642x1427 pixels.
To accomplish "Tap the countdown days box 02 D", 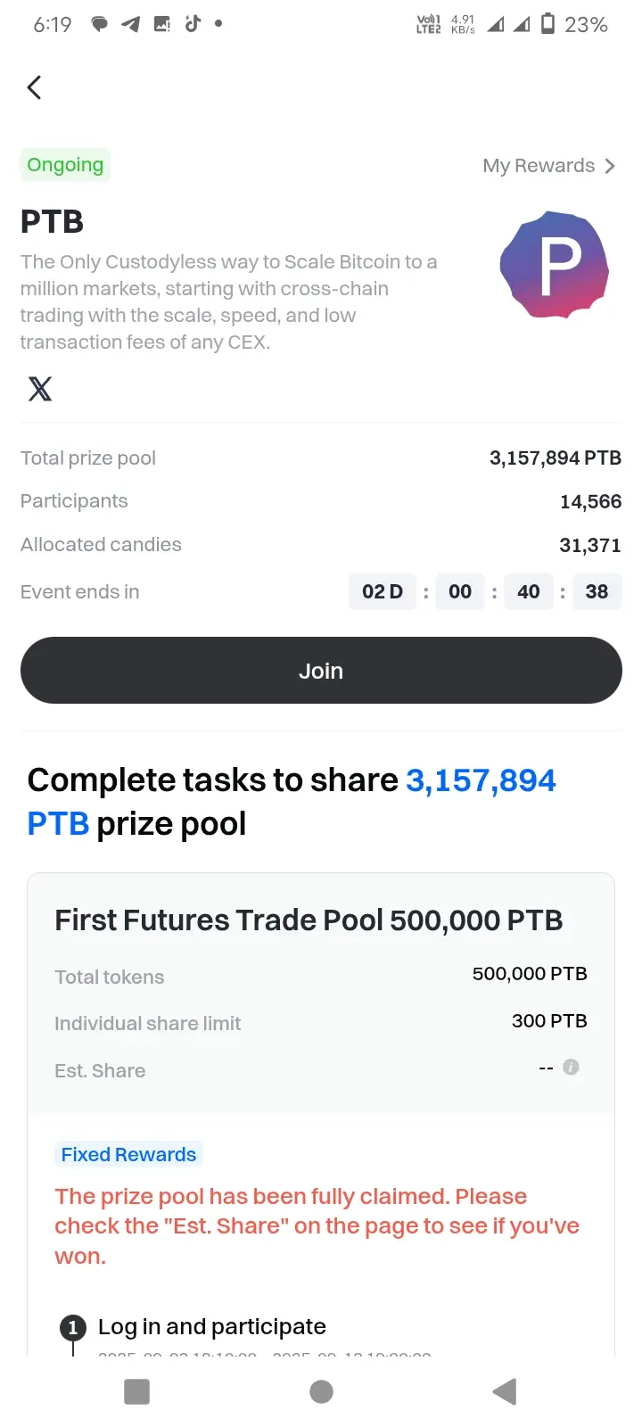I will coord(383,592).
